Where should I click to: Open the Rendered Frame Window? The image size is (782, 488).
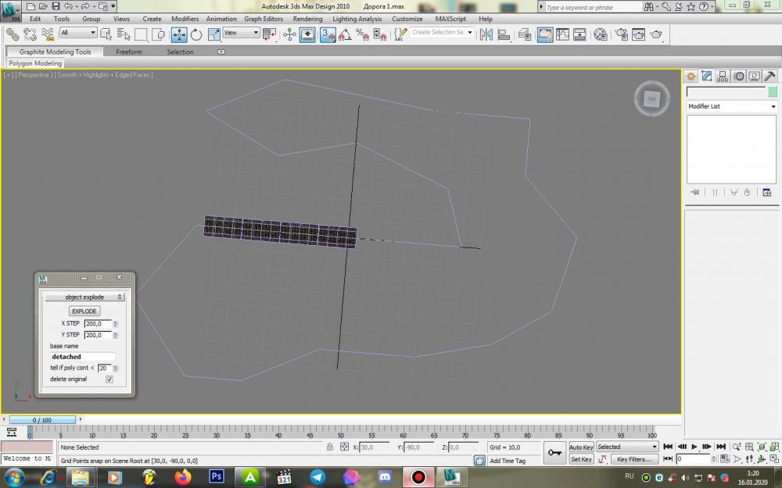638,34
